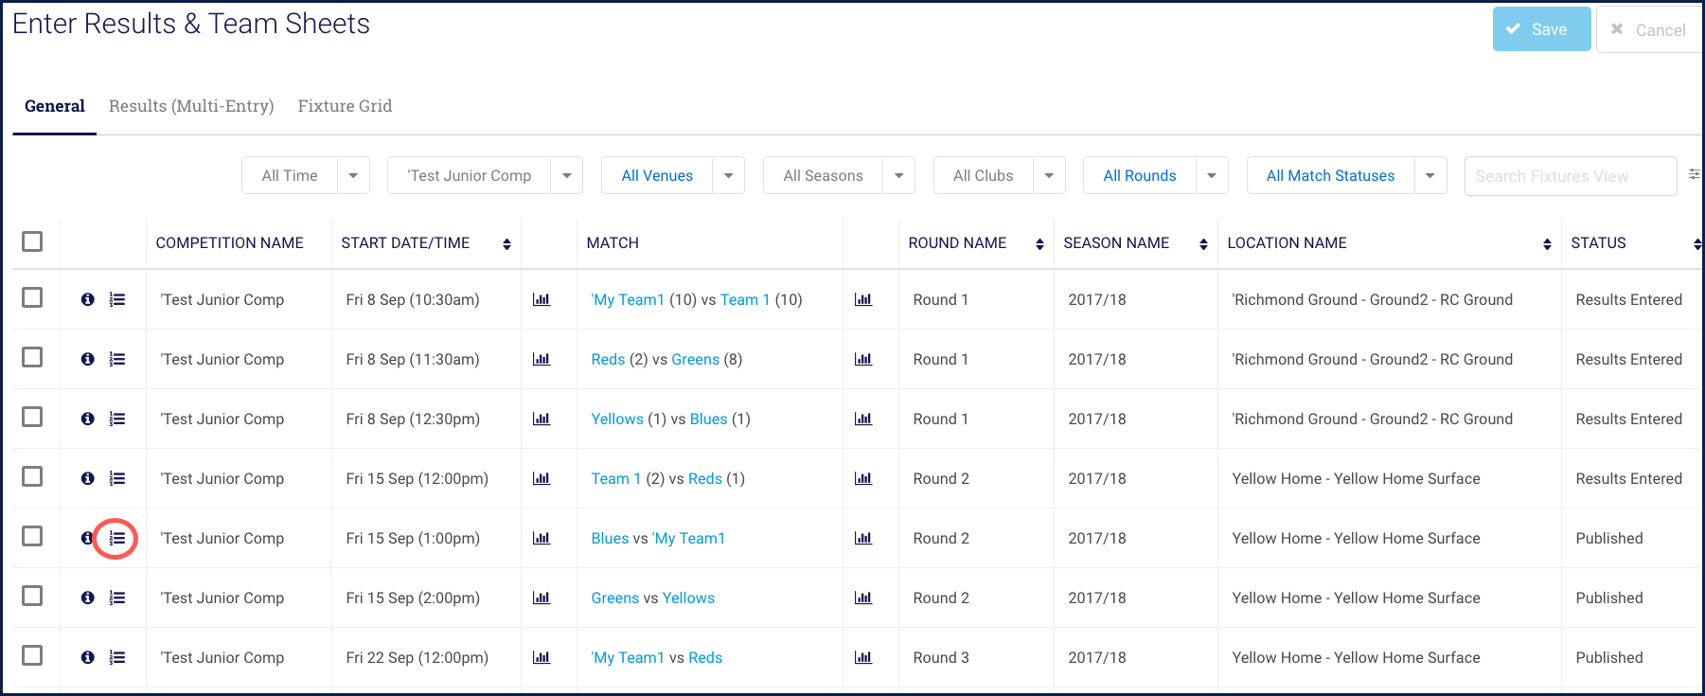This screenshot has height=696, width=1705.
Task: Open away stats chart for 'My Team1 vs Reds
Action: click(x=863, y=657)
